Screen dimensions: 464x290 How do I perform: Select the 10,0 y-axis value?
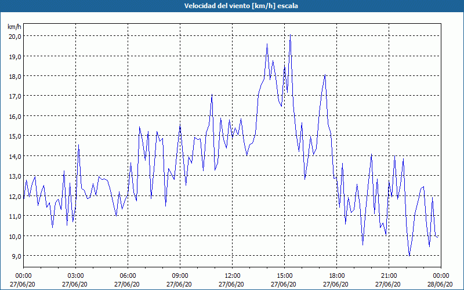point(15,237)
